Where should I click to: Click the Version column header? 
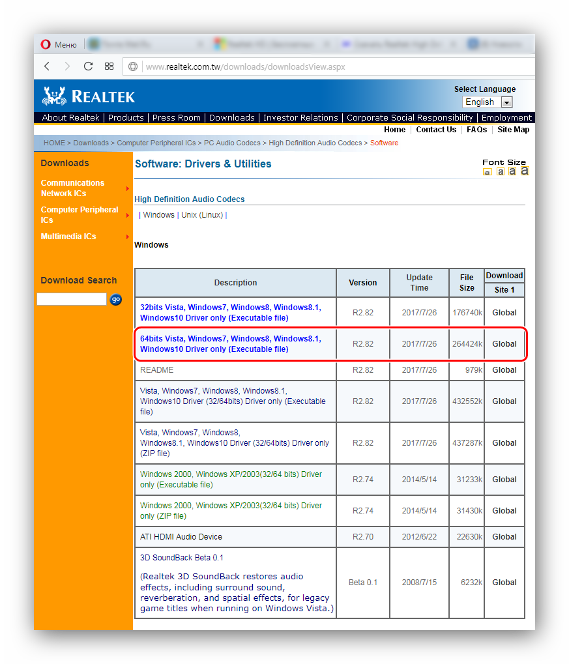click(362, 282)
